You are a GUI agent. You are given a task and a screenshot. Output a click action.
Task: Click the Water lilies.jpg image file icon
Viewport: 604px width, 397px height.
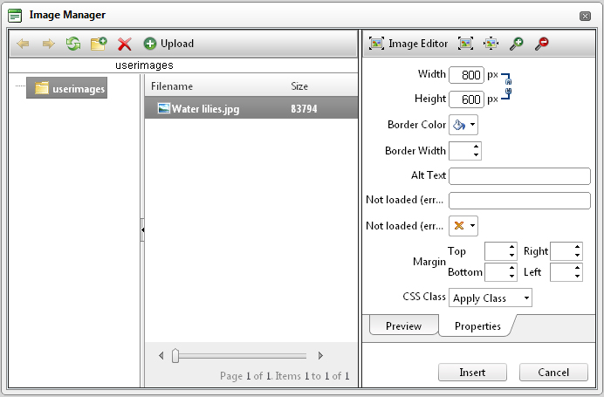pyautogui.click(x=164, y=108)
